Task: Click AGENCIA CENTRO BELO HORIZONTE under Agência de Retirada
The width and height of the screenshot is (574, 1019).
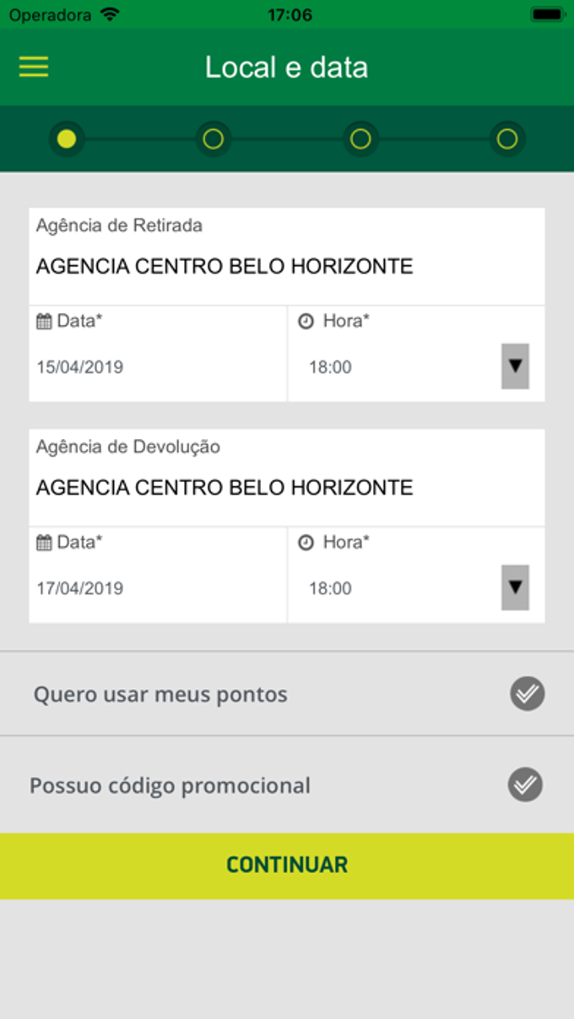Action: [x=224, y=266]
